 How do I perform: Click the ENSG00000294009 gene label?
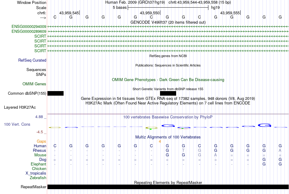[29, 27]
